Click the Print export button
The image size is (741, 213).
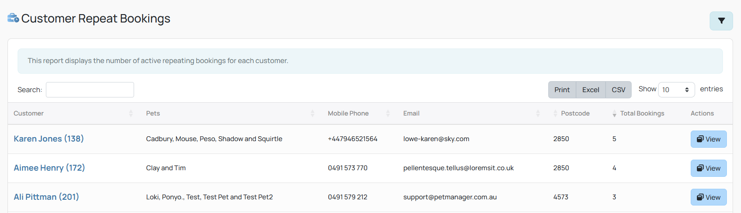(x=562, y=90)
